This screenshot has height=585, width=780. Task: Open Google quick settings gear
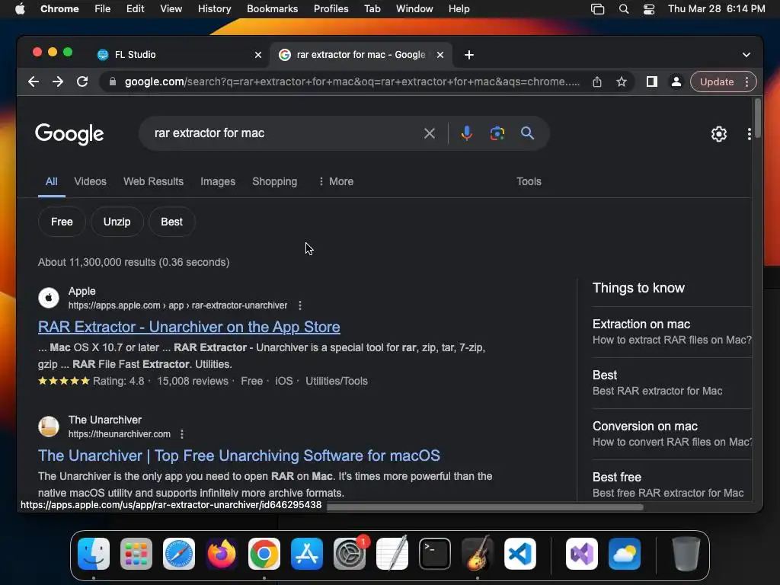tap(719, 134)
